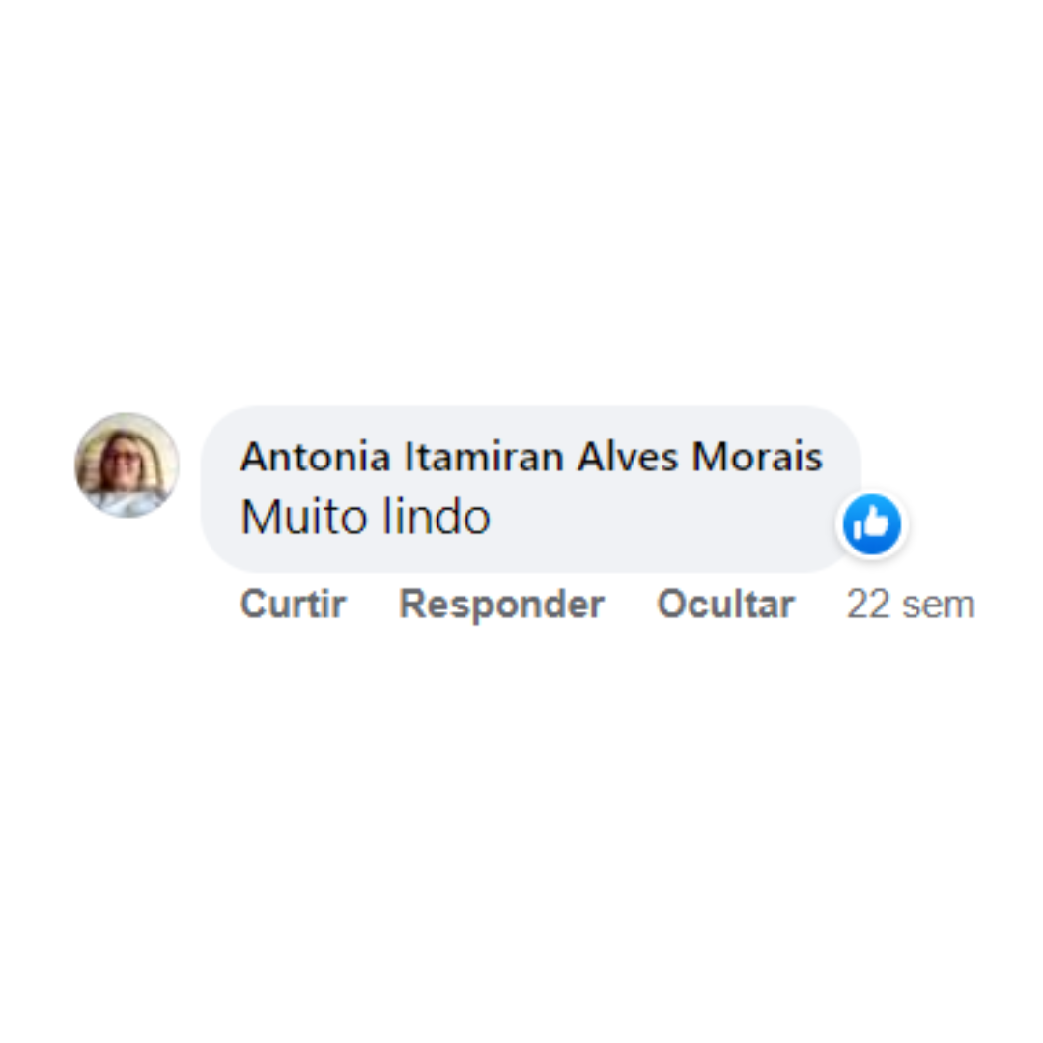Click Curtir under the comment
Viewport: 1043px width, 1043px height.
point(293,604)
